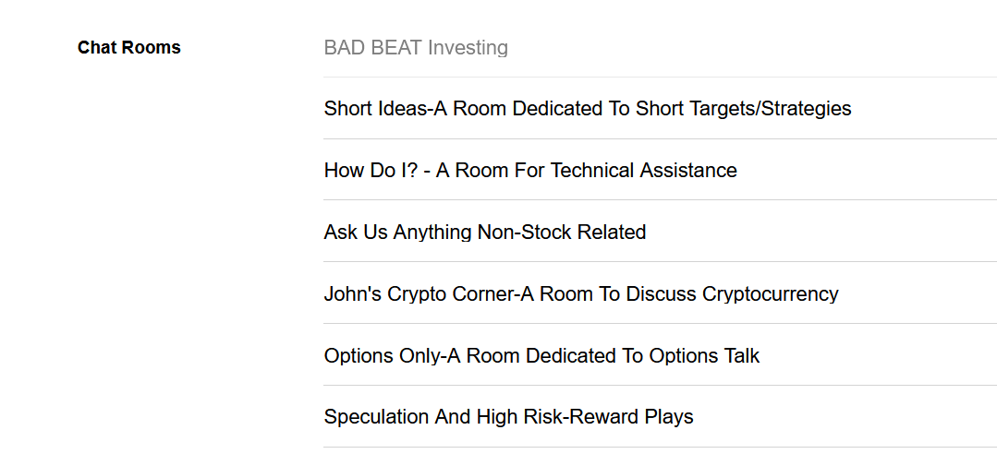The image size is (997, 454).
Task: Choose the non-stock related questions room
Action: point(484,232)
